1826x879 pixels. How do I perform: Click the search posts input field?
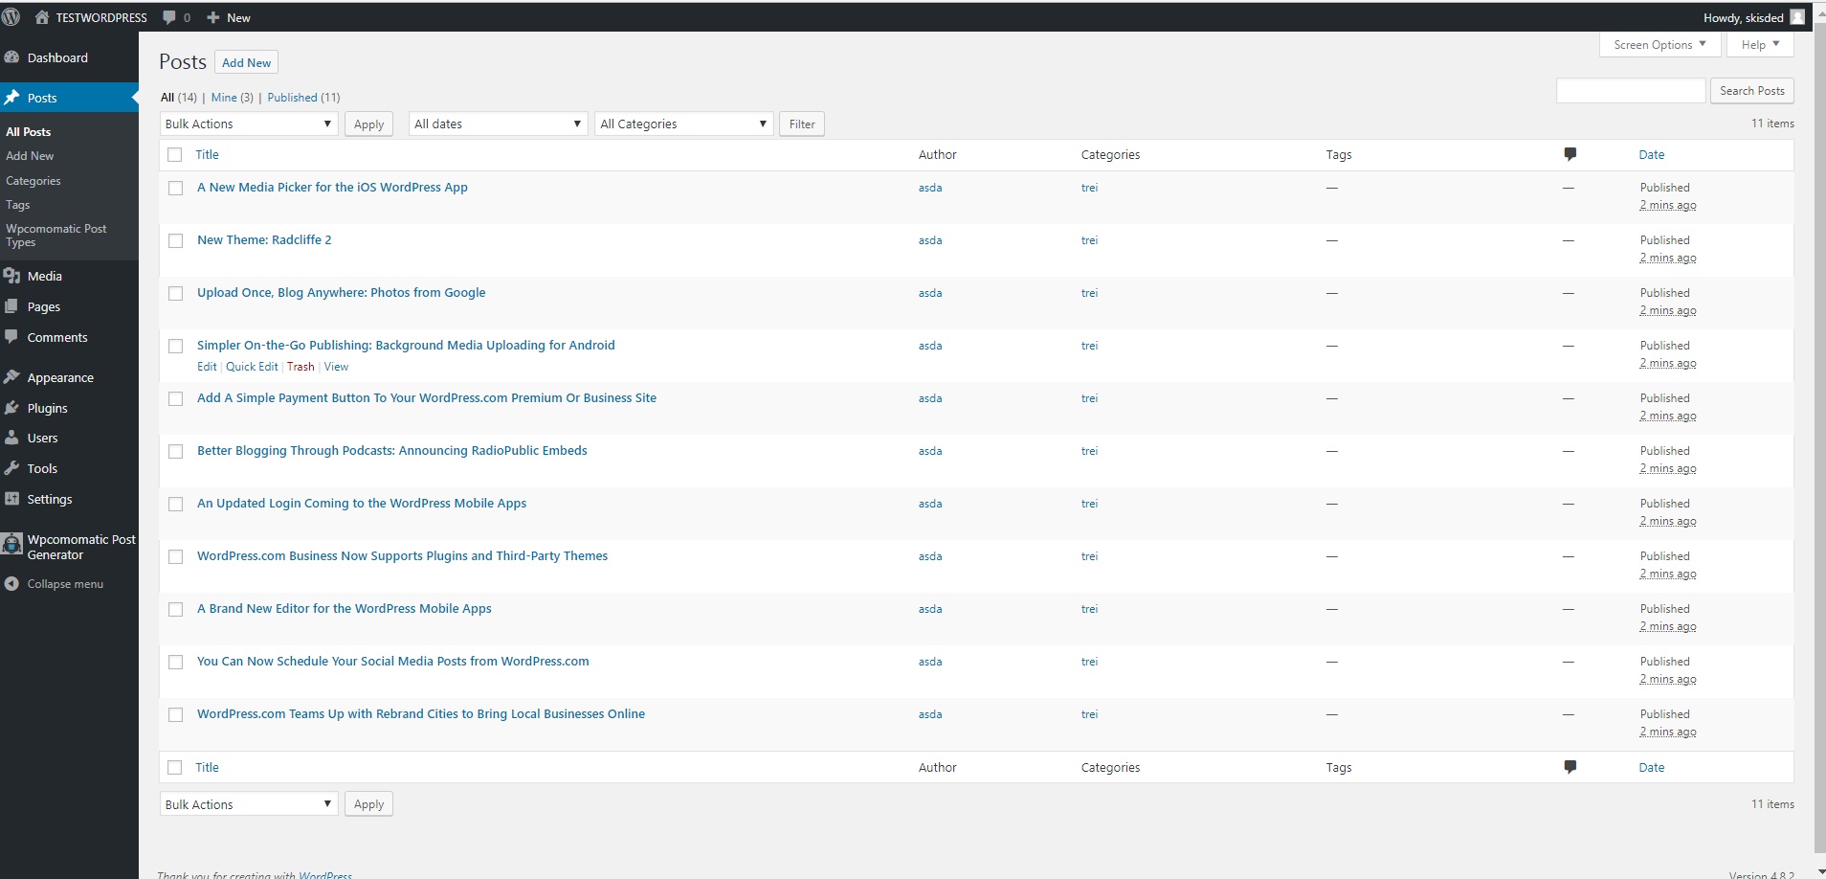coord(1631,91)
